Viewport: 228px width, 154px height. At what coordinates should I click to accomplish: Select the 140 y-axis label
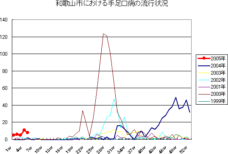pos(3,20)
